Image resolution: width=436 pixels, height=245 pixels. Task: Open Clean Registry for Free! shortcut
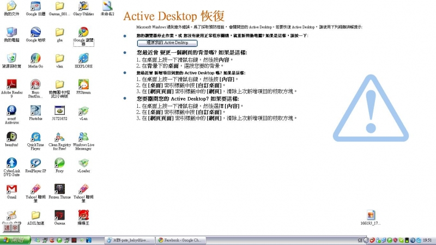tap(59, 140)
